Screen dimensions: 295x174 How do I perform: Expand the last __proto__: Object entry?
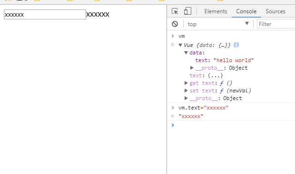coord(186,98)
